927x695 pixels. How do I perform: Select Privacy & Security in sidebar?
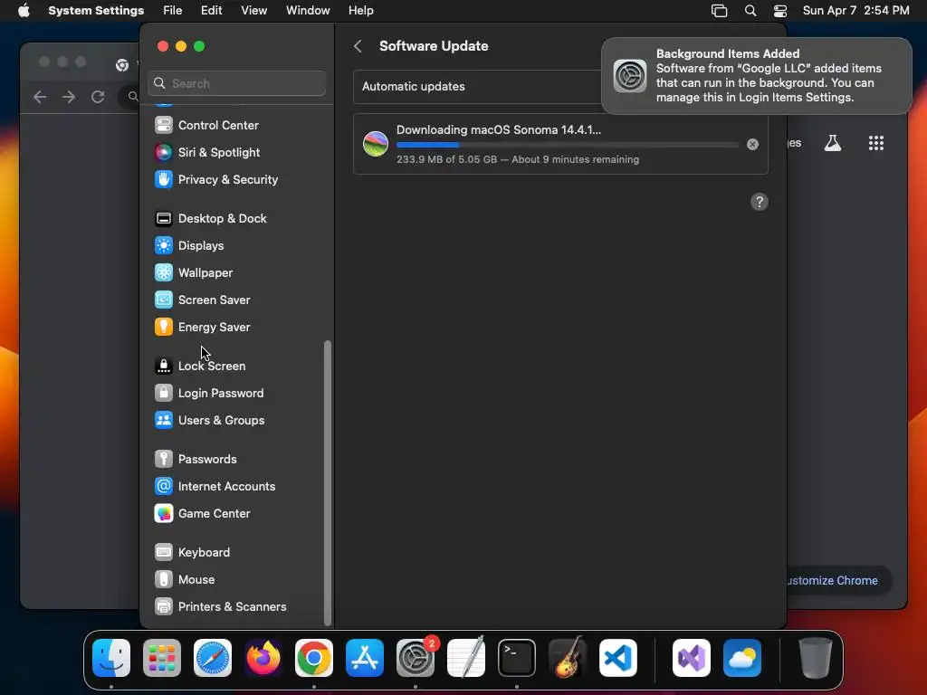click(236, 180)
